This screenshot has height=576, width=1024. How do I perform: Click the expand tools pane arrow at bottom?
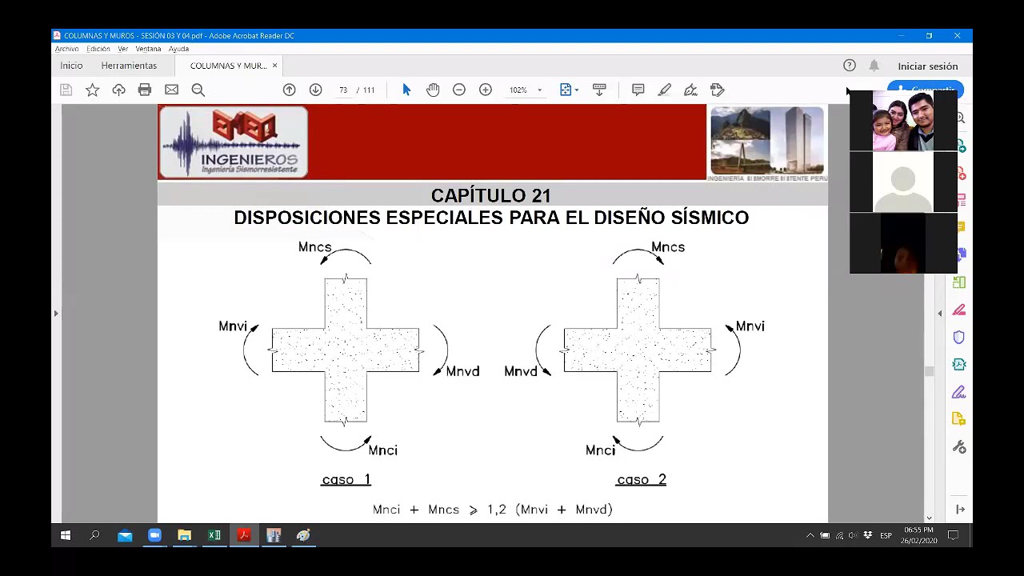coord(960,509)
